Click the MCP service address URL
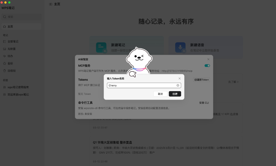Image resolution: width=276 pixels, height=166 pixels. (x=177, y=71)
